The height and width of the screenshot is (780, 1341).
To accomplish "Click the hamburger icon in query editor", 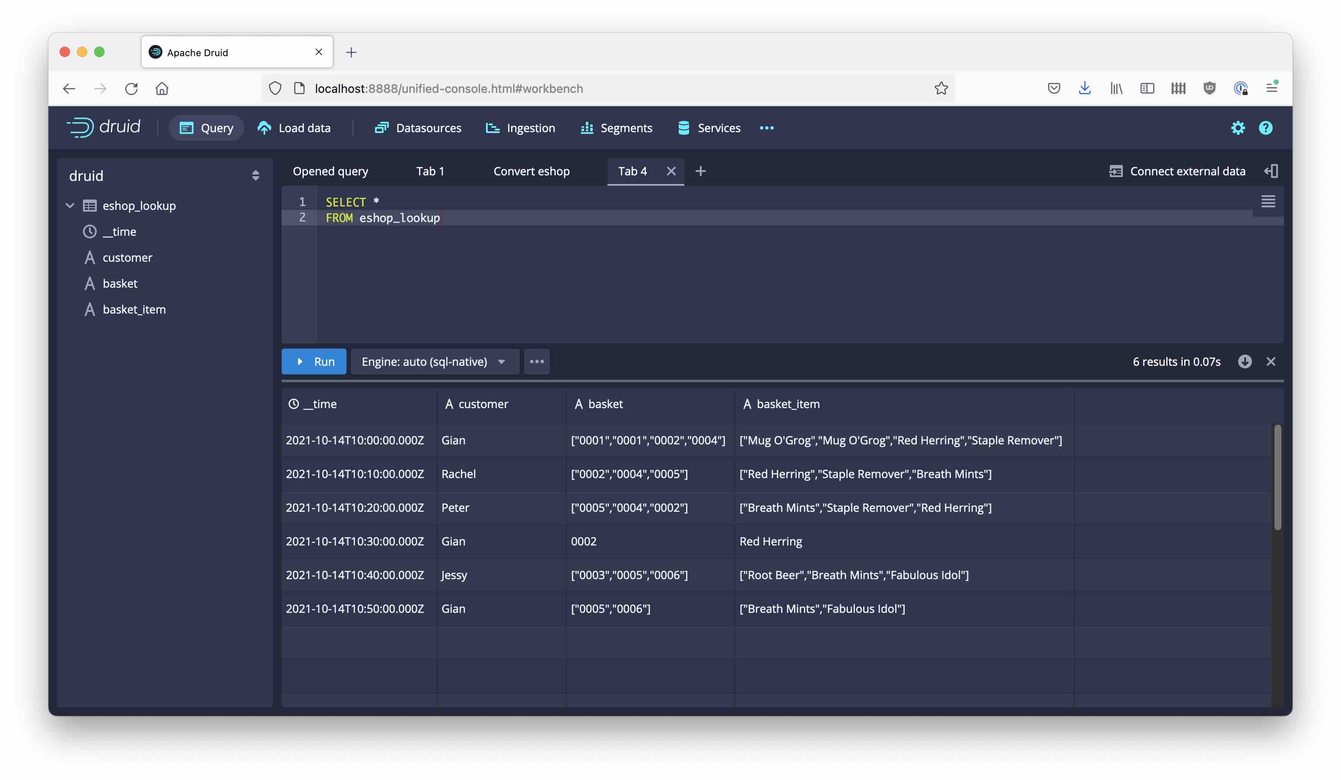I will point(1268,201).
